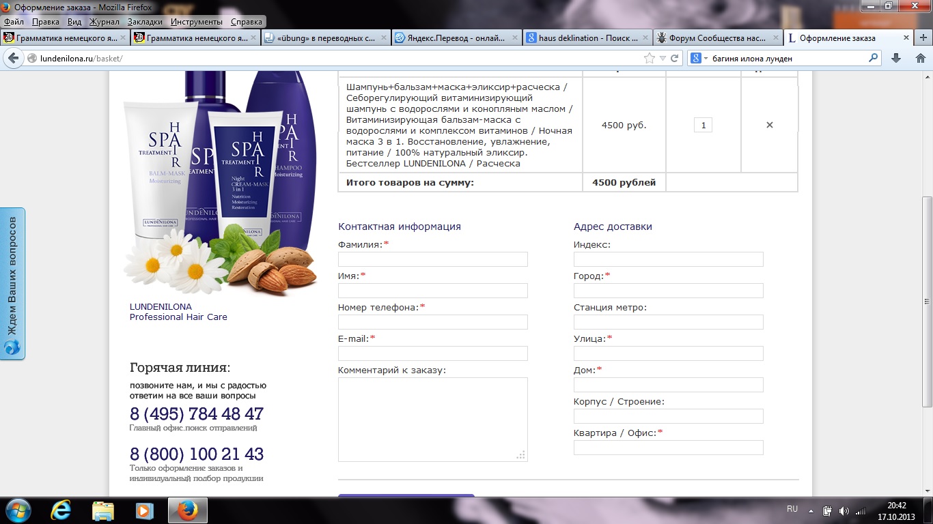Open the Google search engine selector
This screenshot has width=933, height=524.
pyautogui.click(x=700, y=59)
